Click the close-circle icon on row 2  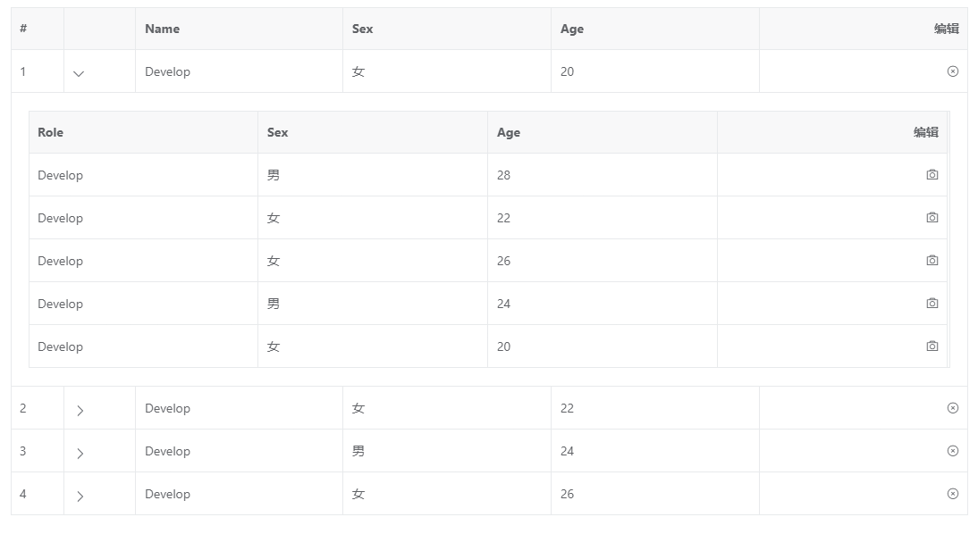pos(953,408)
